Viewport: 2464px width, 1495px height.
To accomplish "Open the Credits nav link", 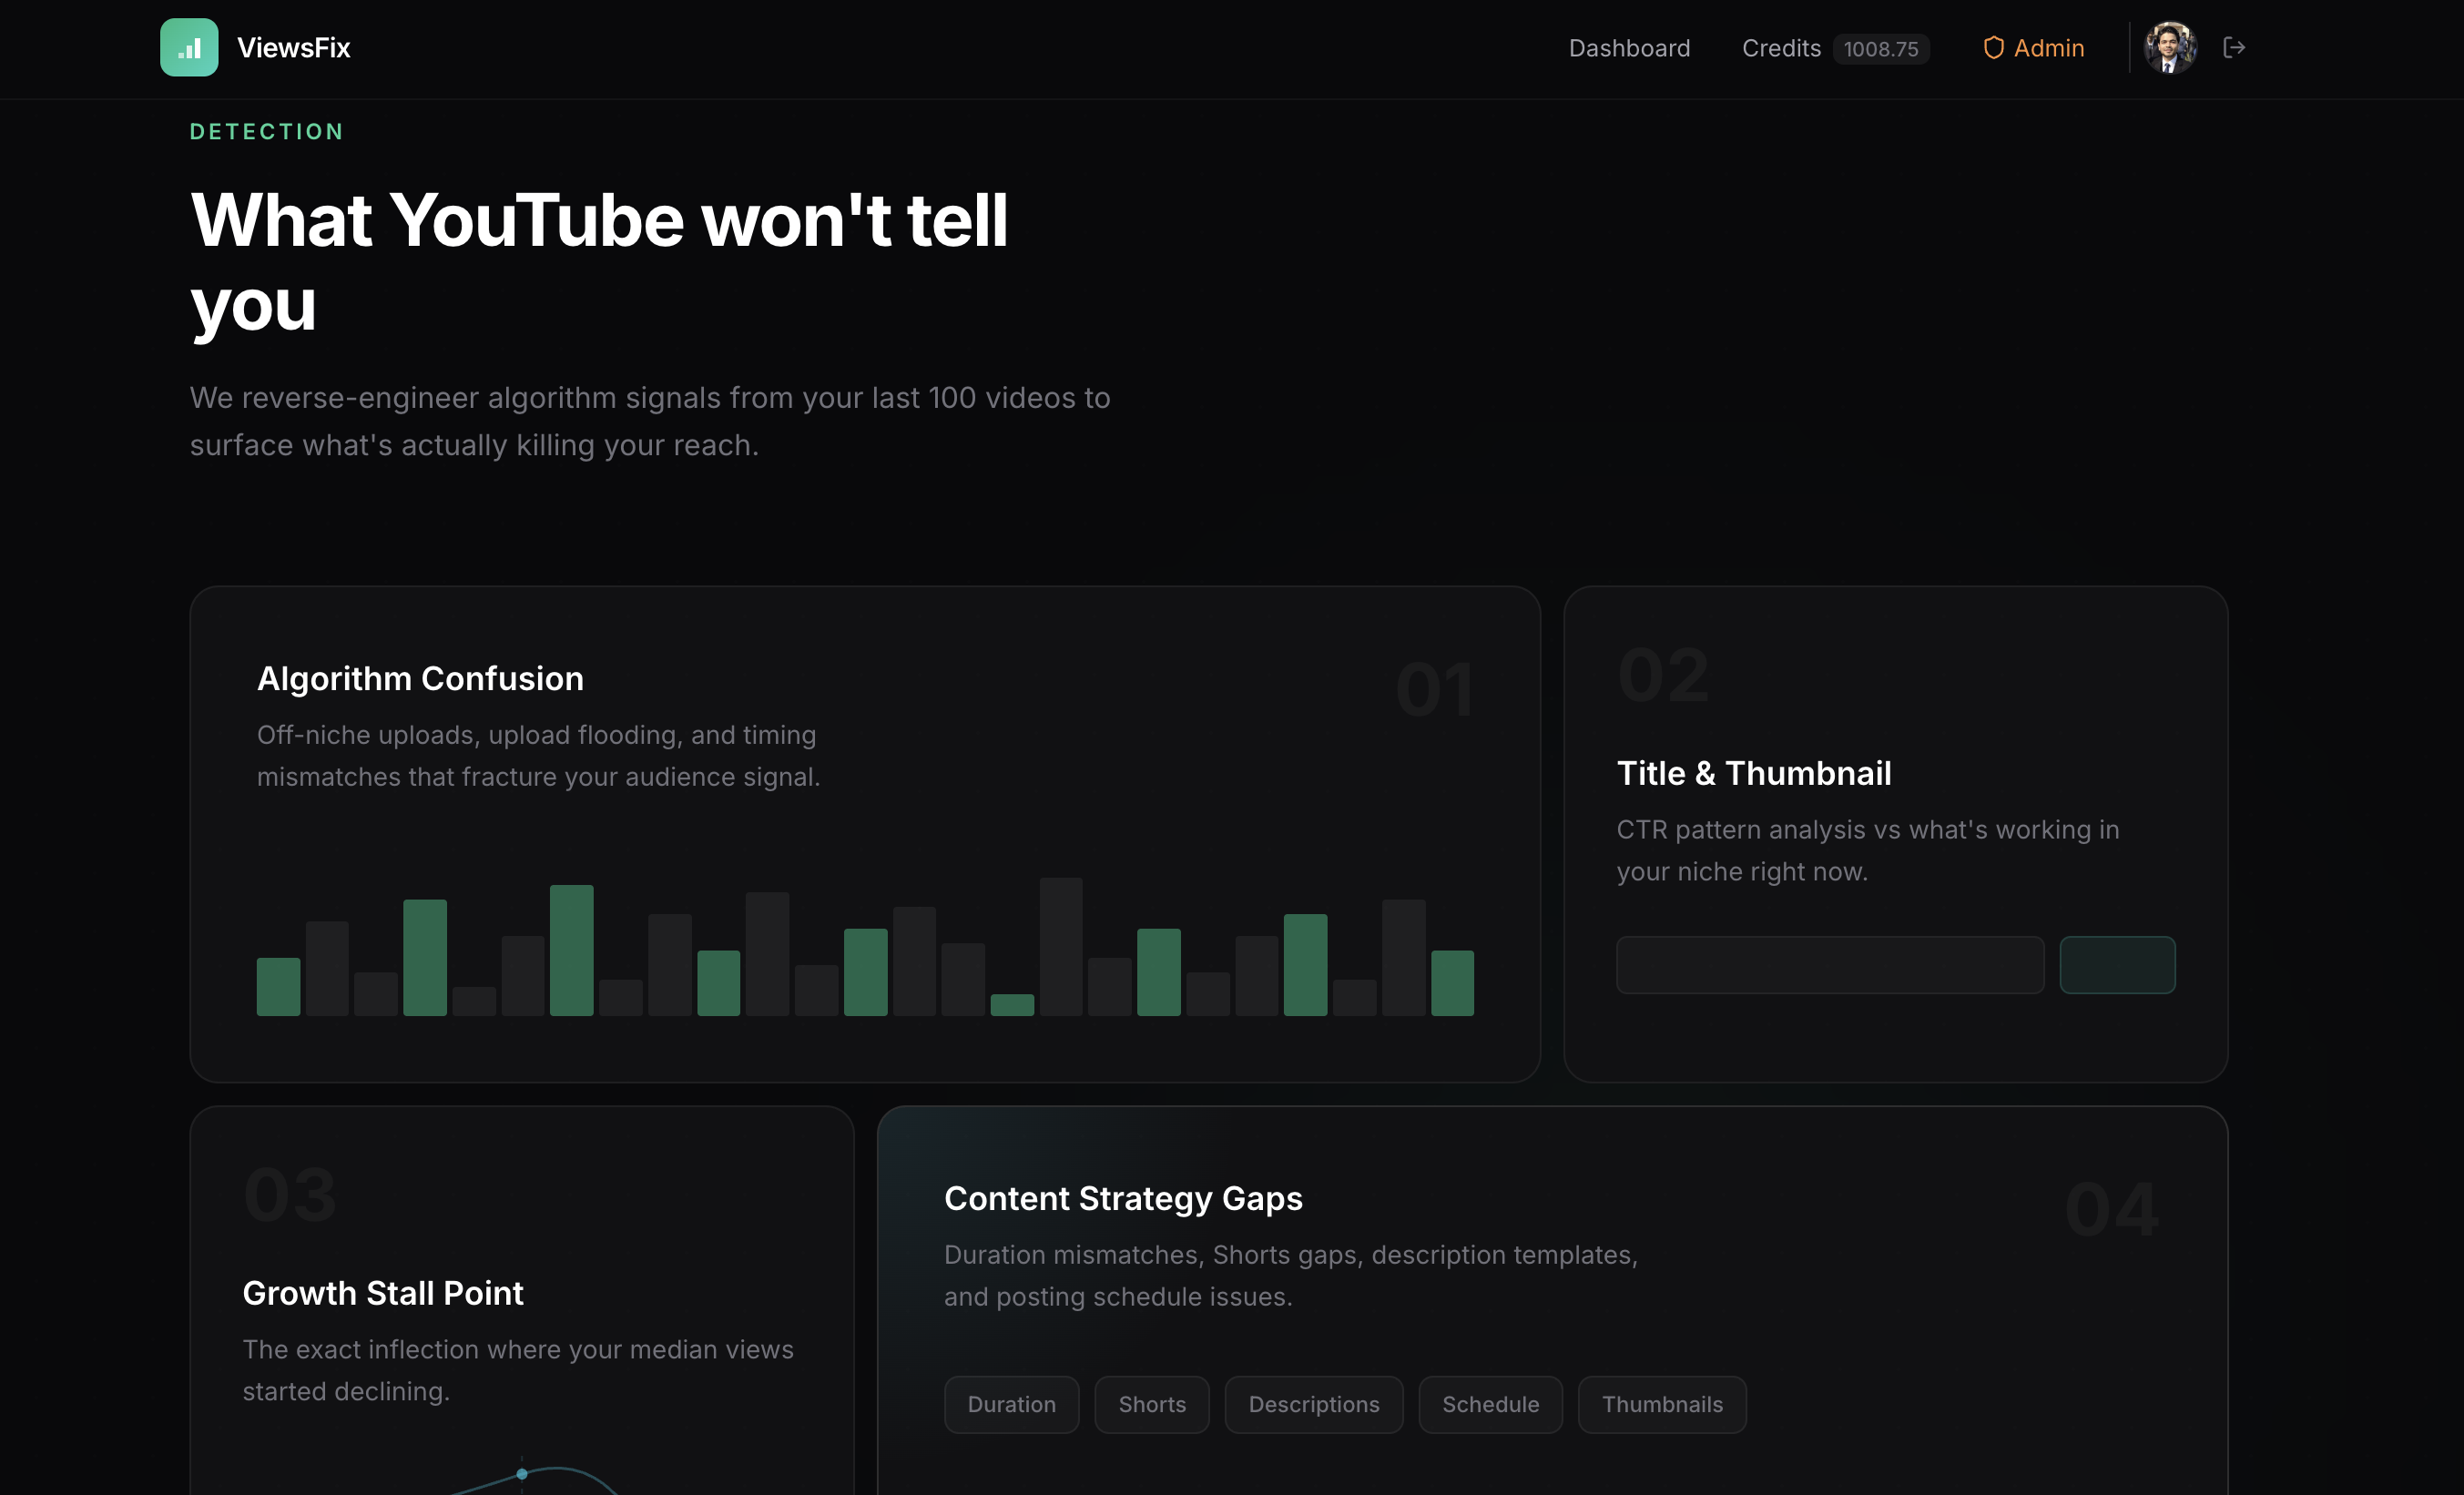I will coord(1781,48).
